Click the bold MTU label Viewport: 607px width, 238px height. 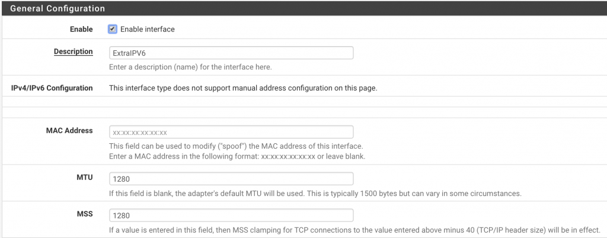85,178
